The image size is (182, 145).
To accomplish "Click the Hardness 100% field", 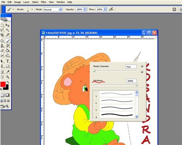I will coord(131,81).
